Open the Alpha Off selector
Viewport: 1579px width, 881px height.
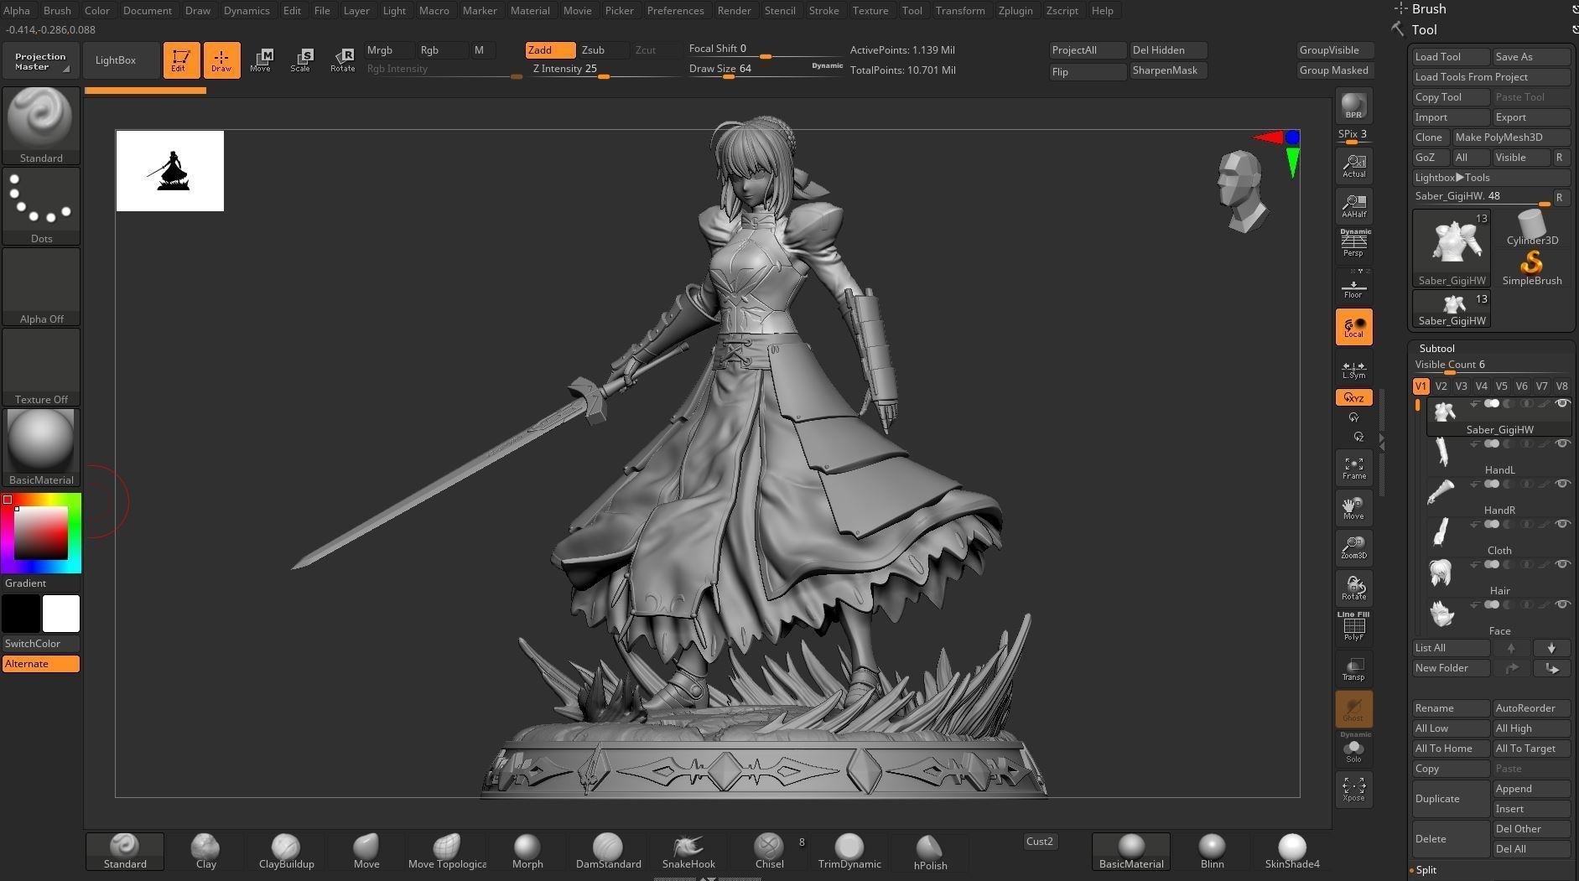[41, 287]
